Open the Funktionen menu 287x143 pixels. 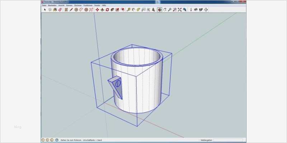click(x=88, y=5)
